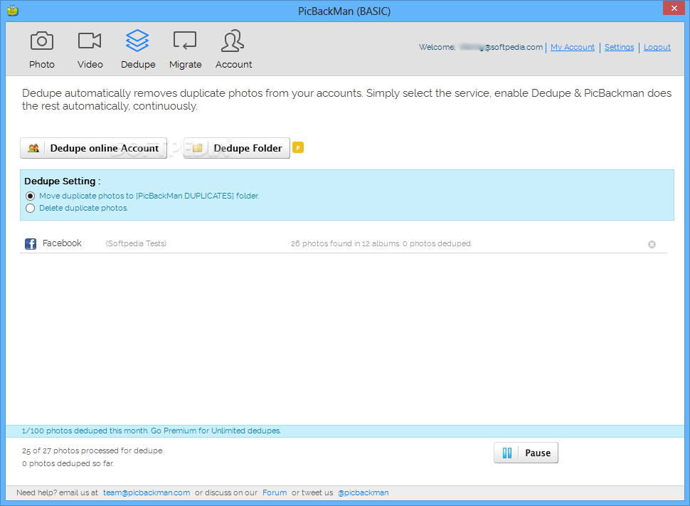Click the PicBackMan app icon in title bar

pyautogui.click(x=12, y=10)
